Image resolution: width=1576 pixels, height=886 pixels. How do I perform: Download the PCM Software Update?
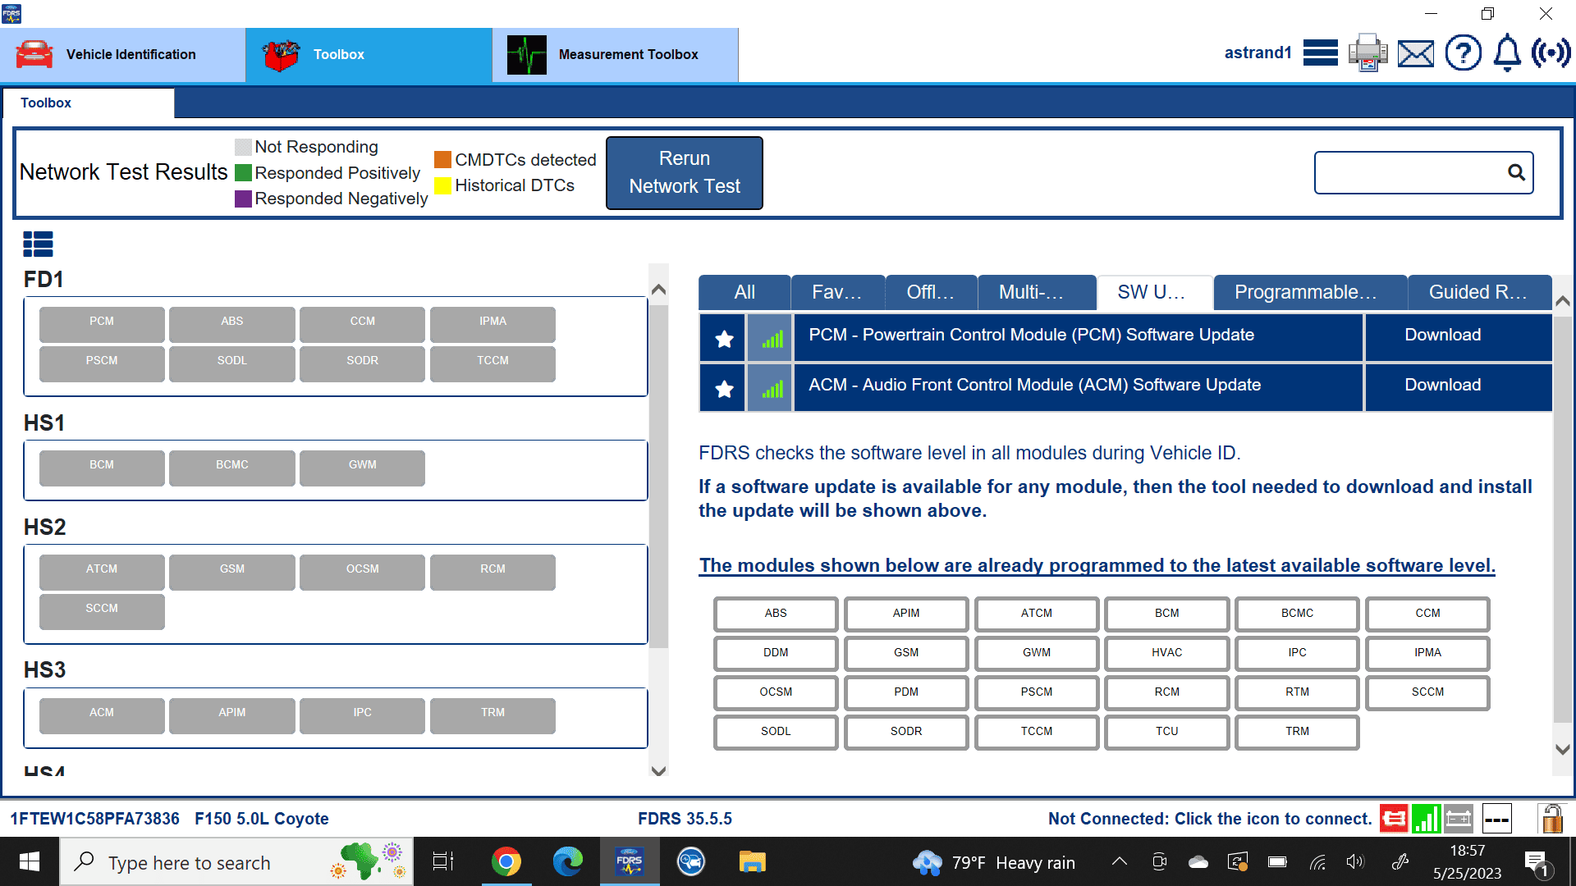pyautogui.click(x=1459, y=338)
